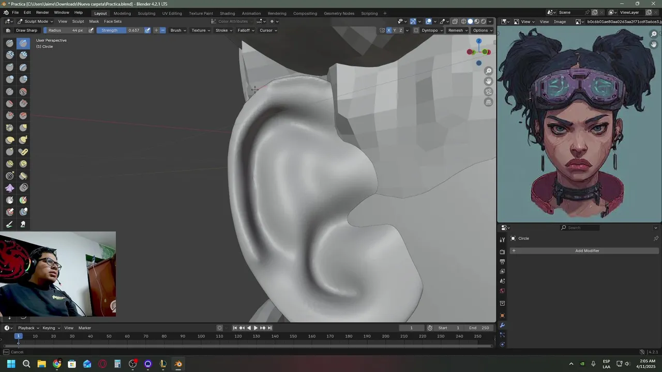The image size is (662, 372).
Task: Click viewport pan hand gizmo icon
Action: 488,81
